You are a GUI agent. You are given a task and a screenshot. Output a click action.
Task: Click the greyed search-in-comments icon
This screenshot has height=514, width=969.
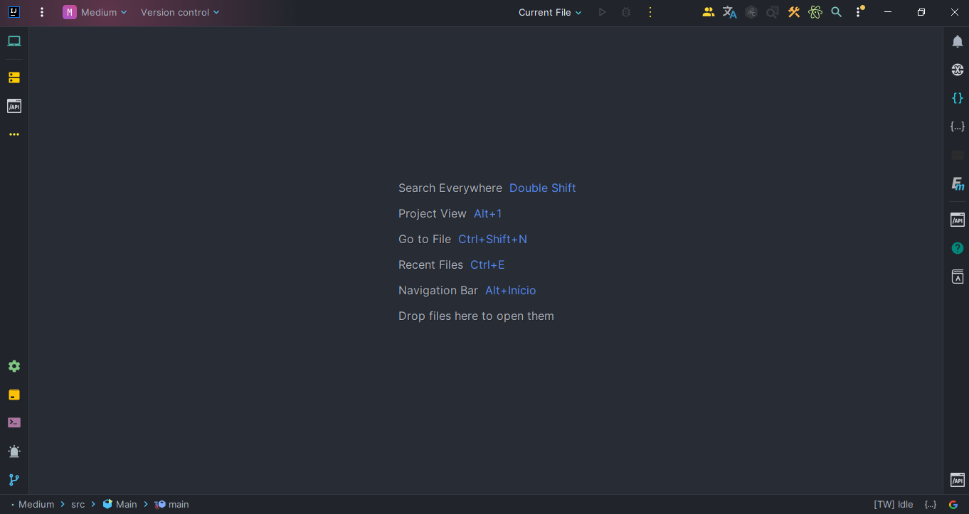coord(773,12)
